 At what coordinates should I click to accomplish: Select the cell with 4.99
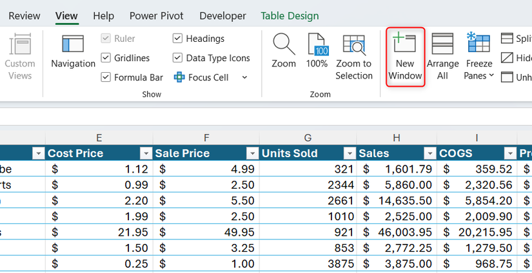point(206,169)
